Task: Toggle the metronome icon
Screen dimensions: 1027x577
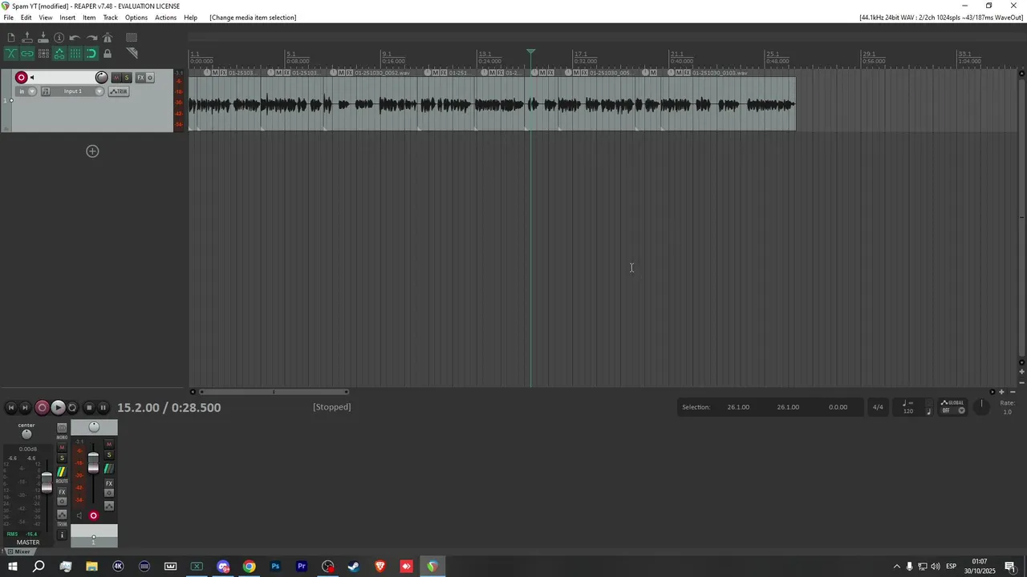Action: coord(108,38)
